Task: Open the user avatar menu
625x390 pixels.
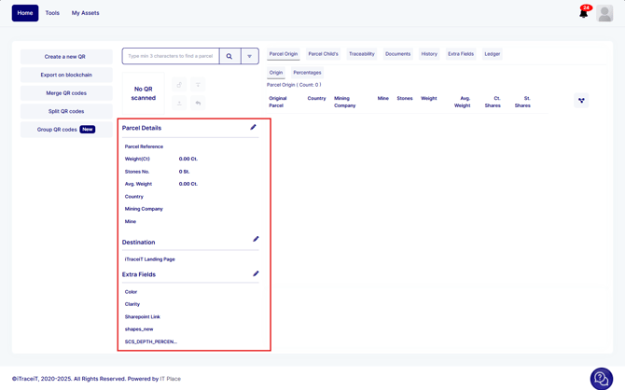Action: tap(605, 13)
